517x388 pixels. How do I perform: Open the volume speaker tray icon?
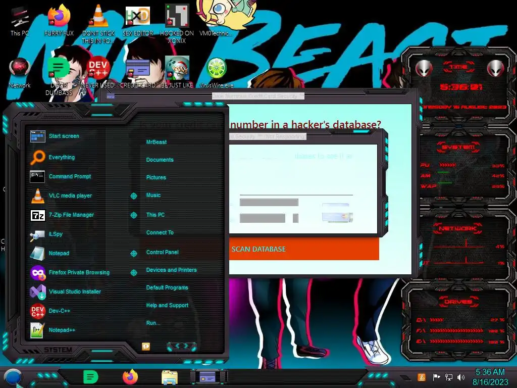tap(461, 377)
